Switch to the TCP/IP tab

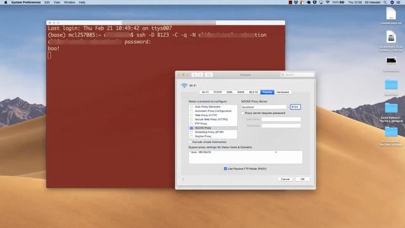(x=218, y=92)
